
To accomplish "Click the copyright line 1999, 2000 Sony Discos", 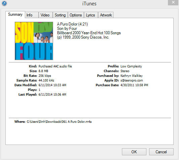I will [83, 37].
